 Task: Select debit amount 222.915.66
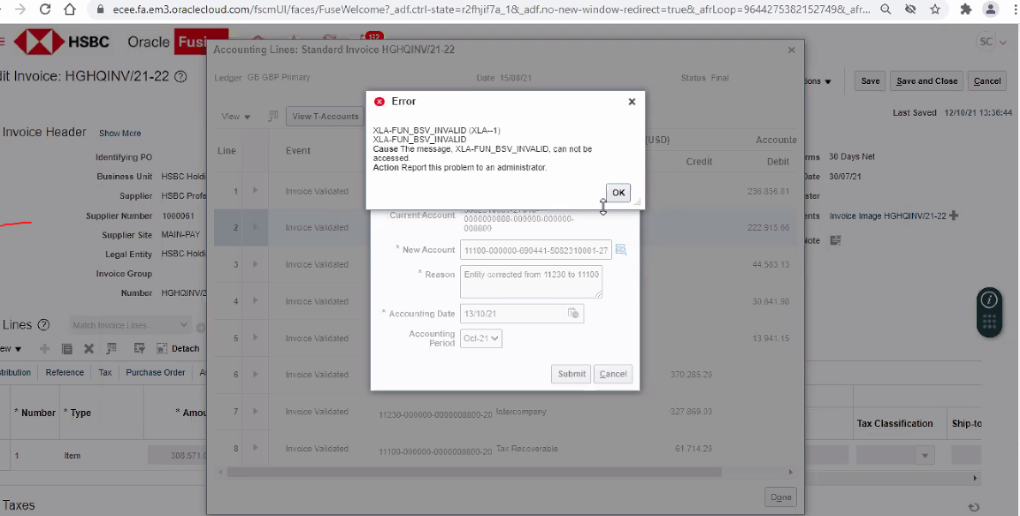[768, 228]
